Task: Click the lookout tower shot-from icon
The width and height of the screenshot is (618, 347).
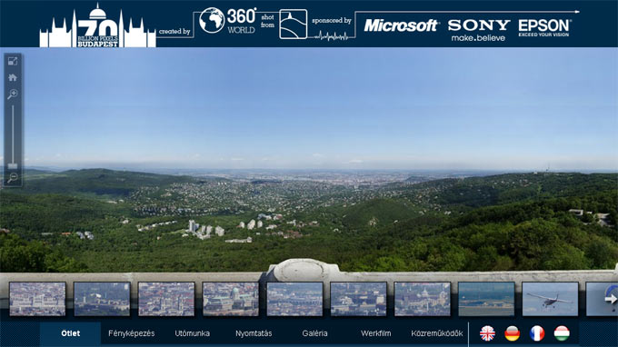Action: click(294, 24)
